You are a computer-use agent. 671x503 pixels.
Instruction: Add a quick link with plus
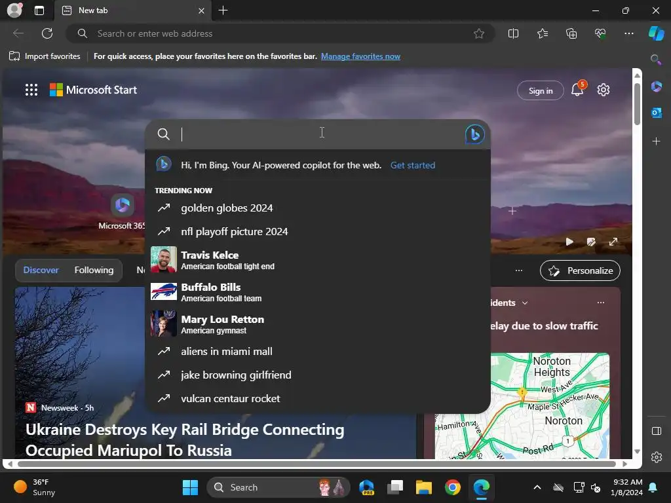(x=512, y=211)
